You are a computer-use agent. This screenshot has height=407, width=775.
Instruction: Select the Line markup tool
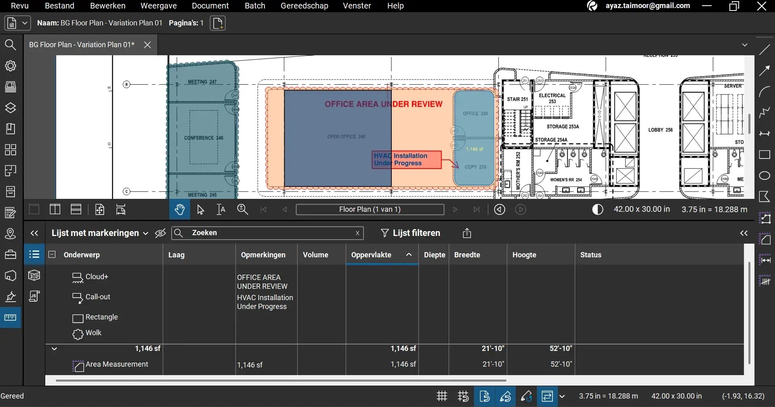764,50
